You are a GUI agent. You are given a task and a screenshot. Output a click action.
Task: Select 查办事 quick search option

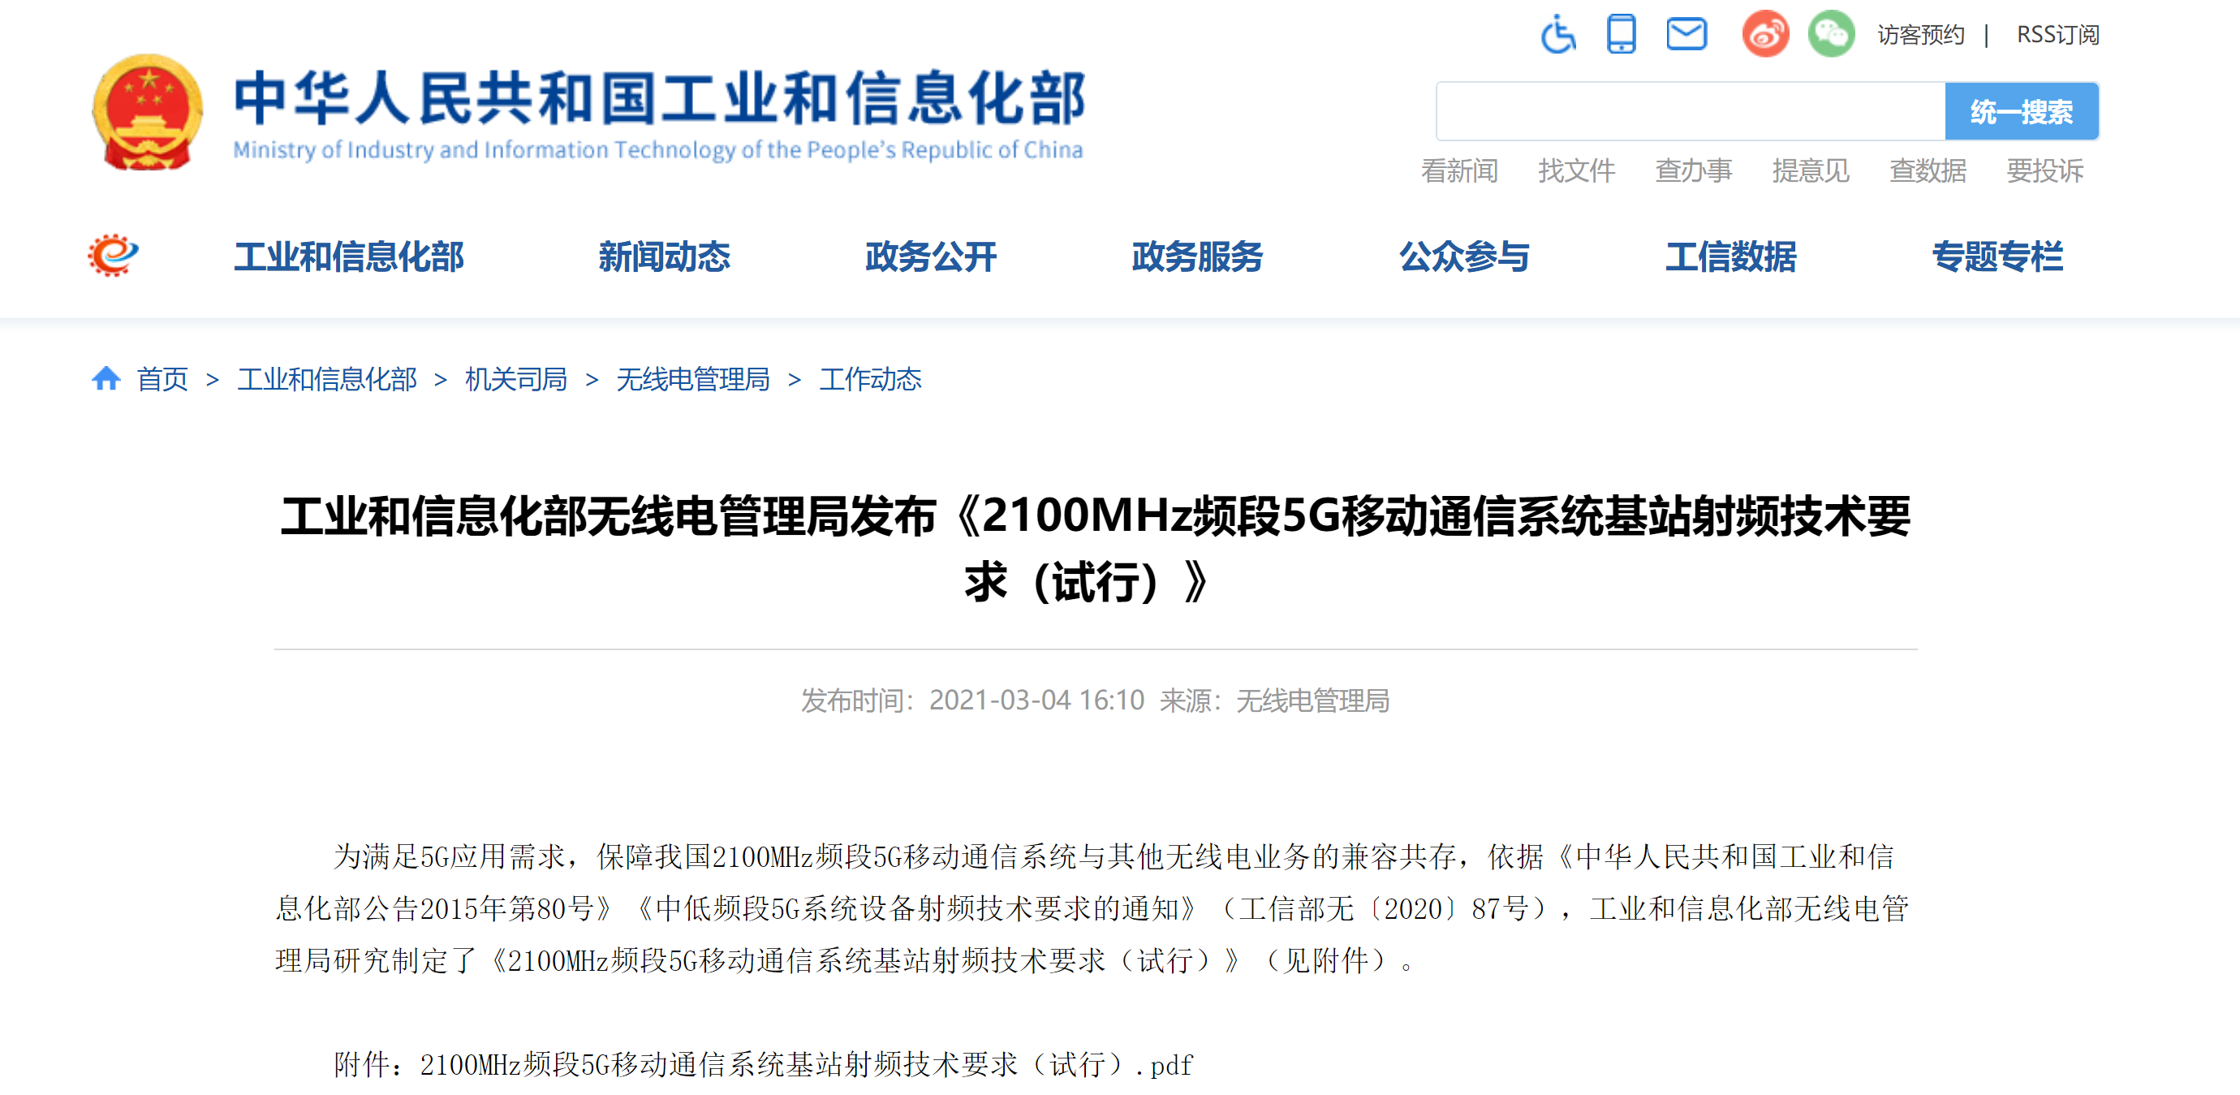click(1694, 170)
